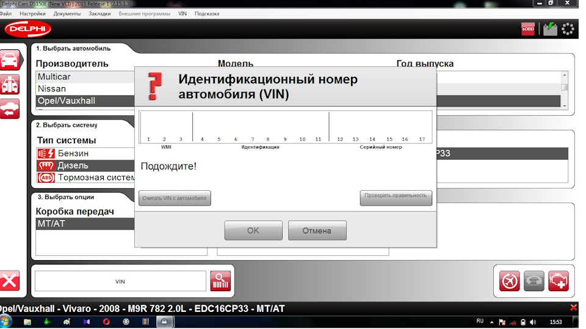The width and height of the screenshot is (586, 329).
Task: Select Тормозная система row
Action: click(85, 177)
